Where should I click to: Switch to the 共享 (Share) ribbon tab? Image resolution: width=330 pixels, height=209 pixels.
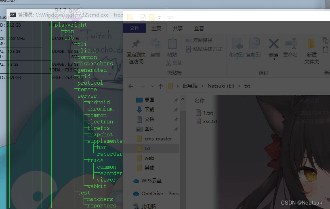click(178, 28)
